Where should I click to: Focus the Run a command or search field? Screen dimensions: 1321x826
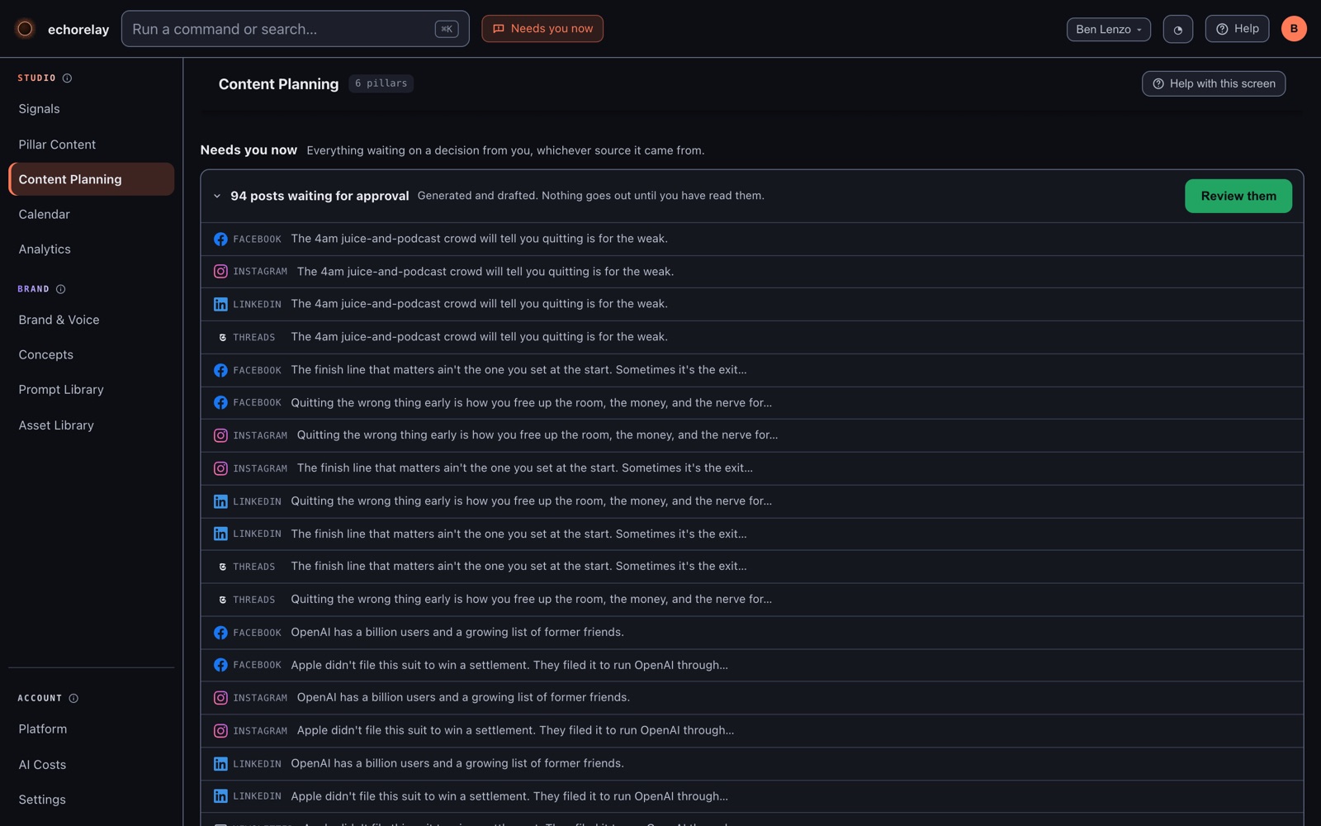tap(296, 29)
